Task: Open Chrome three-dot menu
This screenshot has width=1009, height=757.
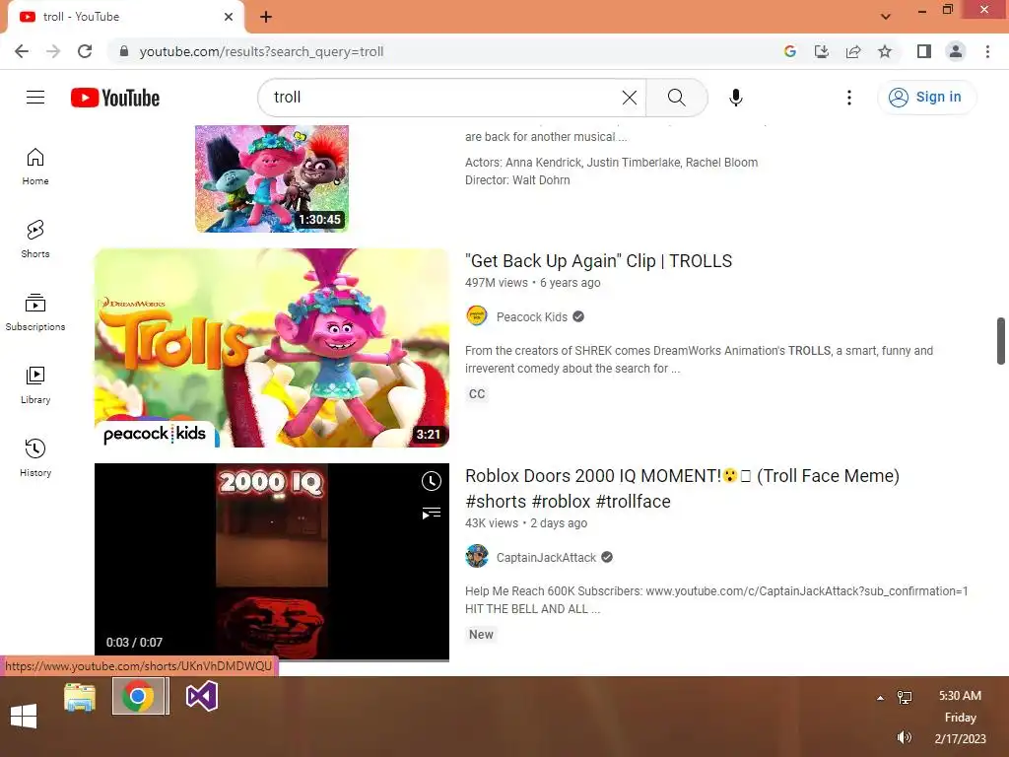Action: (987, 51)
